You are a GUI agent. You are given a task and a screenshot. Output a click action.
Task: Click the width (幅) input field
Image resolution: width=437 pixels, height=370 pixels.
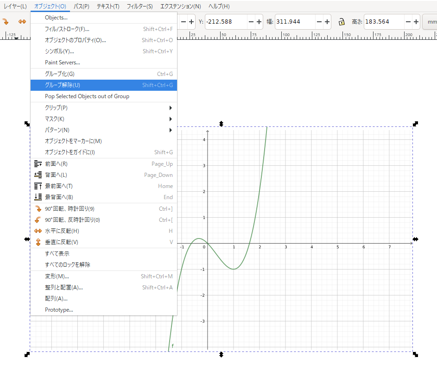pyautogui.click(x=295, y=22)
